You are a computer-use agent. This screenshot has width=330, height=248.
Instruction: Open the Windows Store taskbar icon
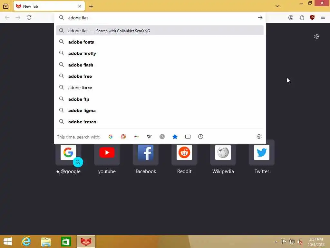pyautogui.click(x=66, y=242)
